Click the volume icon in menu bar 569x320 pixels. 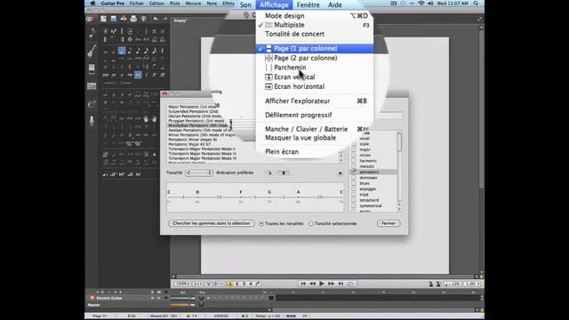[x=430, y=4]
